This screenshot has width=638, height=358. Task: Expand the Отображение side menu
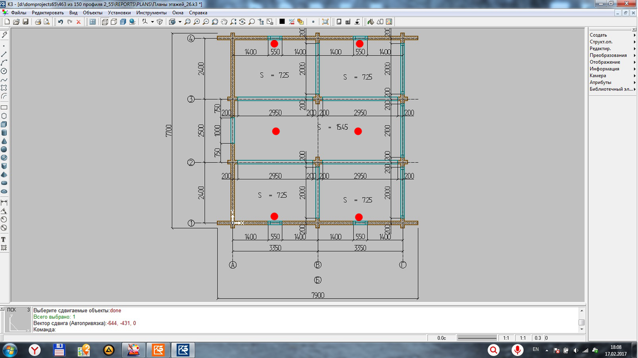point(612,62)
